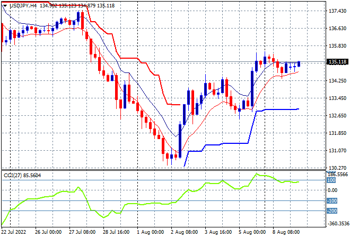This screenshot has width=350, height=238.
Task: Click the 132.650 price axis label
Action: point(337,115)
